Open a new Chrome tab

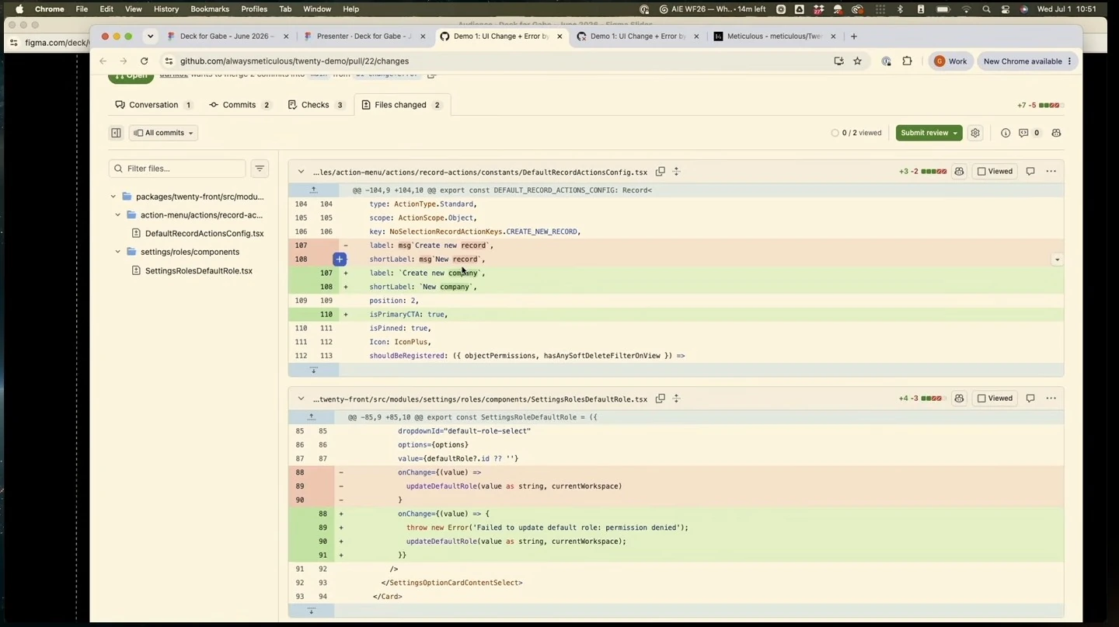(x=853, y=37)
